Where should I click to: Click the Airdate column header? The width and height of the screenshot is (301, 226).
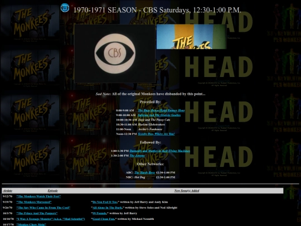(x=8, y=191)
